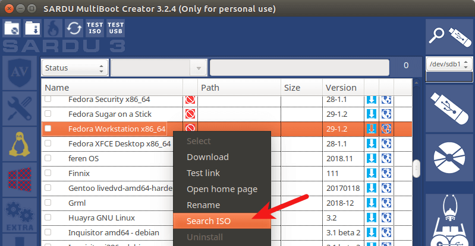Select Download in the context menu
This screenshot has height=246, width=475.
pos(207,157)
